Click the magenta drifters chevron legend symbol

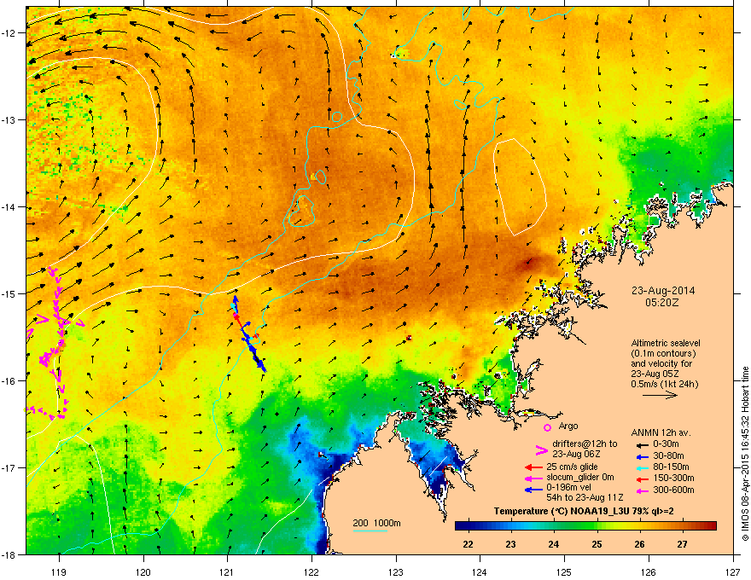tap(541, 449)
